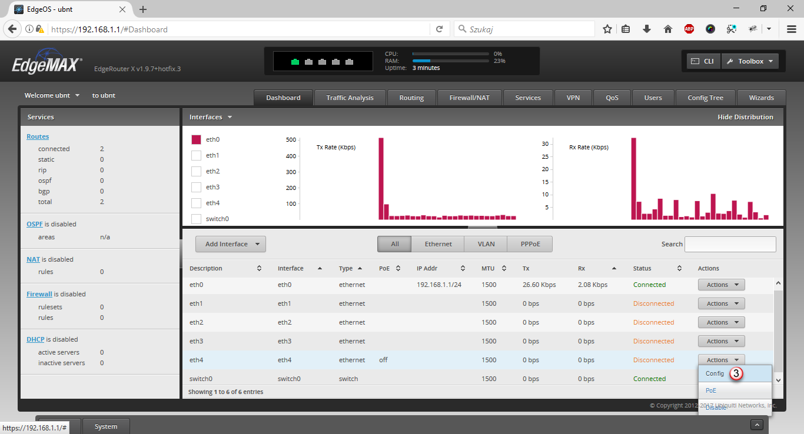The width and height of the screenshot is (804, 434).
Task: Sort table by Description column arrows
Action: pyautogui.click(x=259, y=268)
